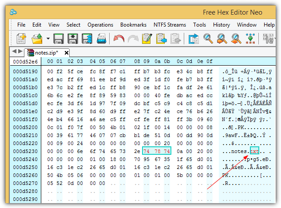281x208 pixels.
Task: Click hex byte 4b in row 000d5200
Action: [113, 127]
